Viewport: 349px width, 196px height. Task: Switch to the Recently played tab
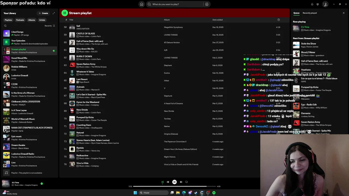[x=310, y=13]
